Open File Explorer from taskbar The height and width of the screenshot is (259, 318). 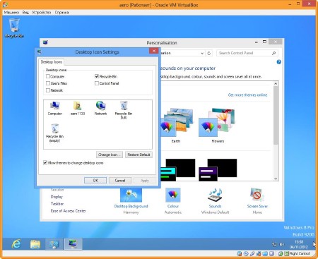tap(35, 244)
